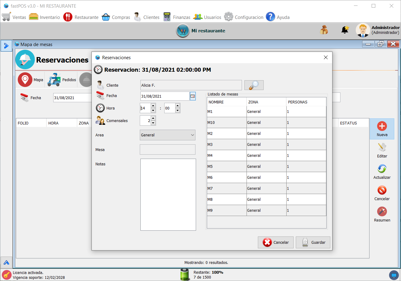The height and width of the screenshot is (281, 401).
Task: Click the Actualizar refresh icon
Action: (x=382, y=169)
